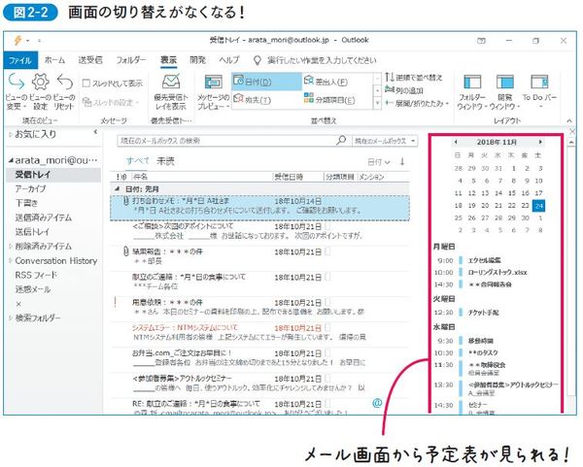The image size is (583, 467).
Task: Select day 24 in November calendar
Action: tap(538, 206)
